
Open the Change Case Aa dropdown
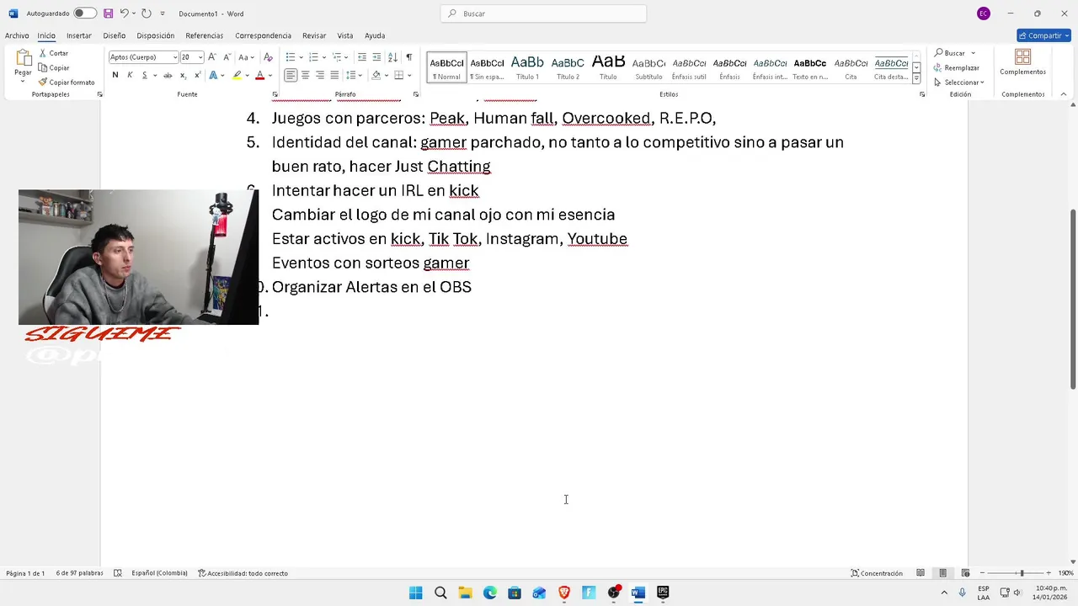pyautogui.click(x=246, y=57)
